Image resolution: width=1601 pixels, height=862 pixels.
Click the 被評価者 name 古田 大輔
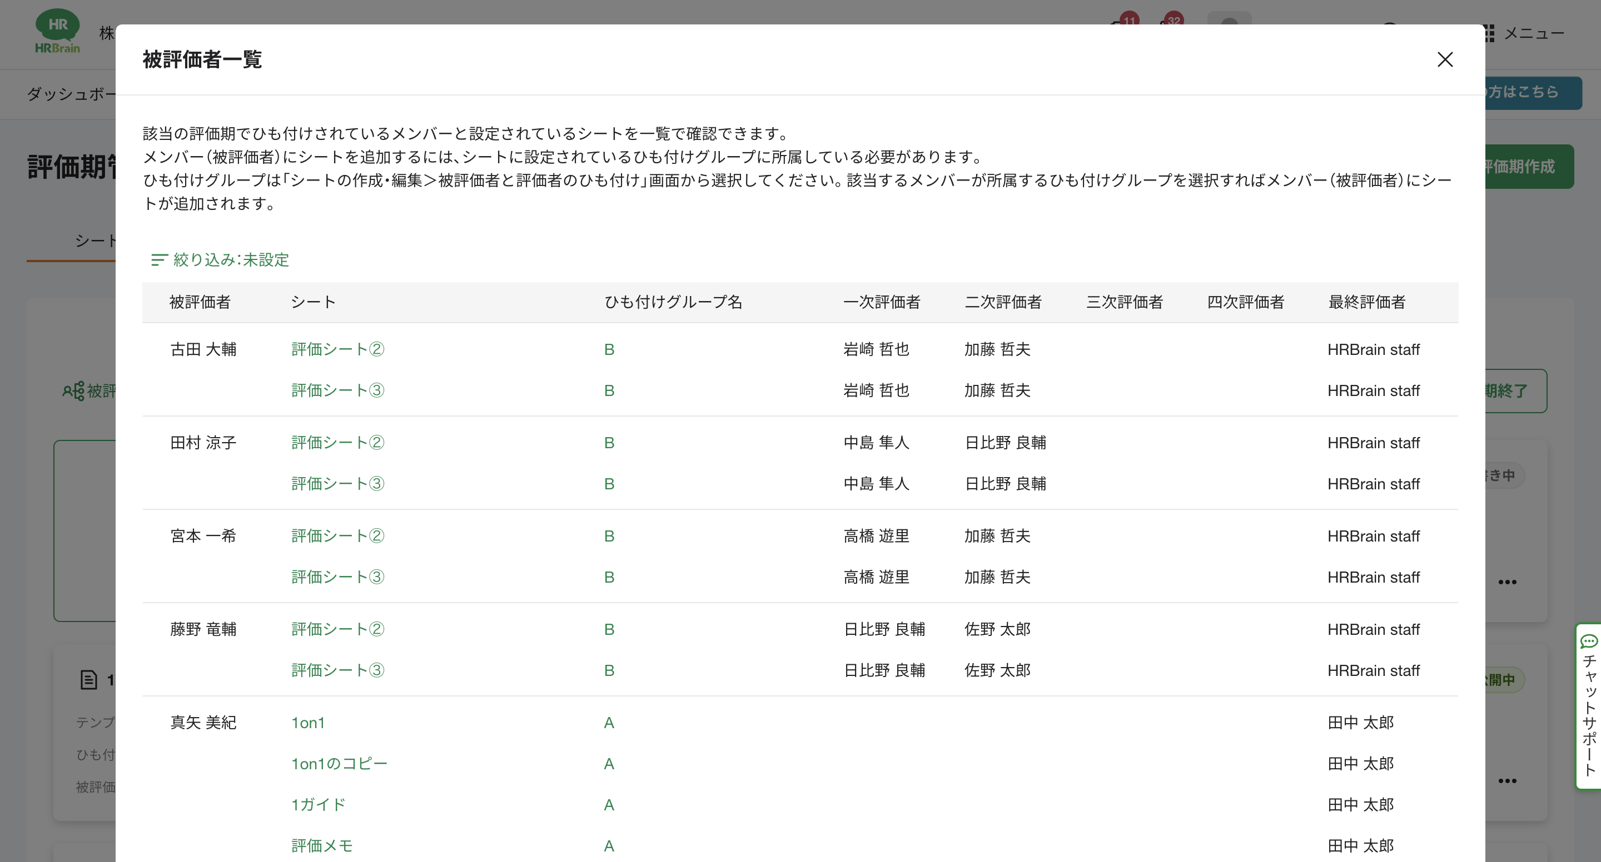coord(203,350)
